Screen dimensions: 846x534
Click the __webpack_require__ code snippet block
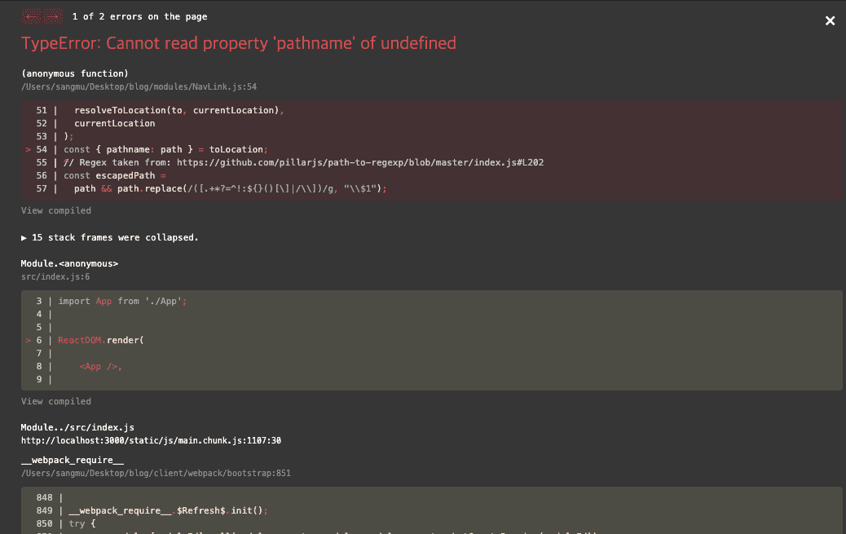pos(432,510)
